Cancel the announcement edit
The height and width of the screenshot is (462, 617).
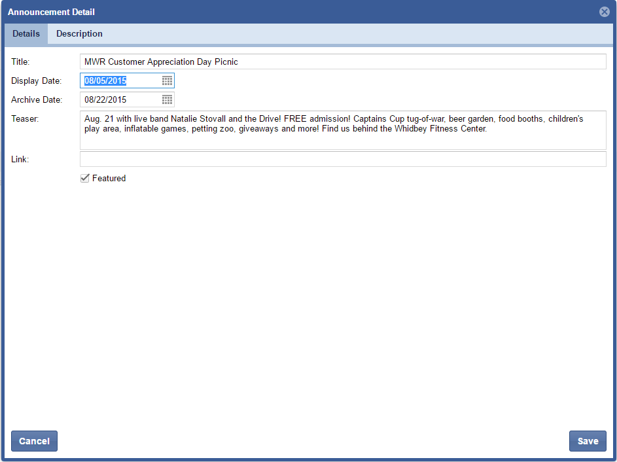point(34,441)
